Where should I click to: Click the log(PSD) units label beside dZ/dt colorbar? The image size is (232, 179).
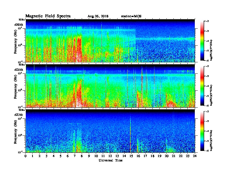pos(211,140)
